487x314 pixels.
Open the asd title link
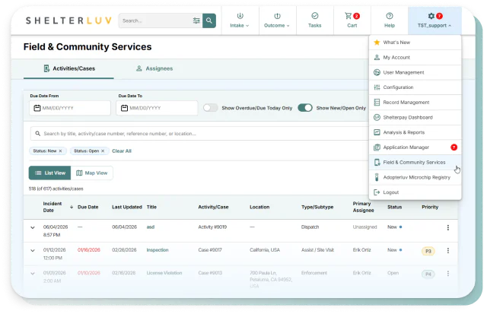(151, 227)
